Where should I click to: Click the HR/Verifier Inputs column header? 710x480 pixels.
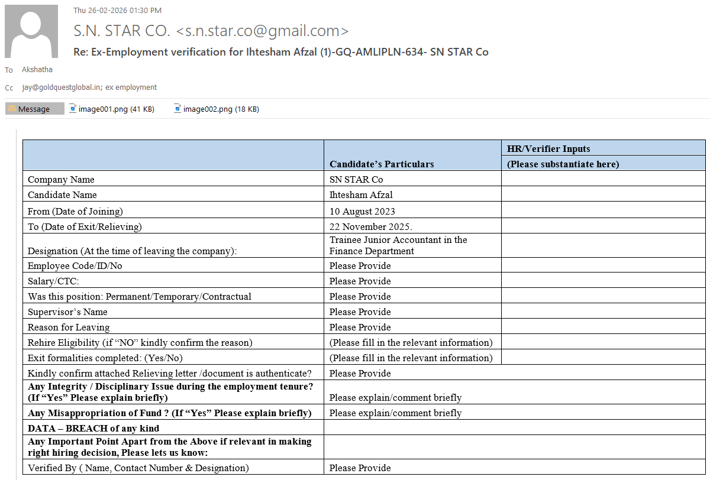click(x=548, y=148)
